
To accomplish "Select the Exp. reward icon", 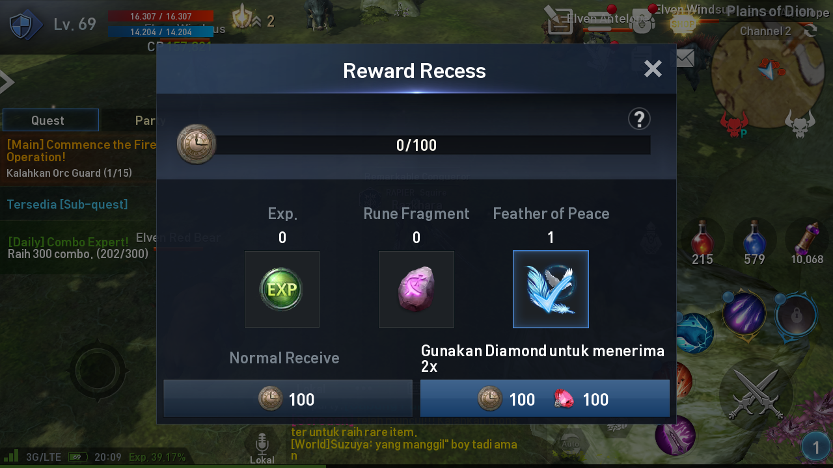I will click(x=282, y=289).
